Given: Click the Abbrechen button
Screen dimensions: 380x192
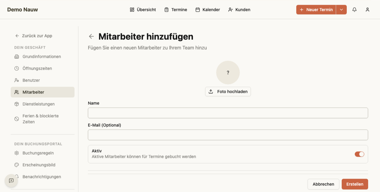Looking at the screenshot, I should 323,184.
